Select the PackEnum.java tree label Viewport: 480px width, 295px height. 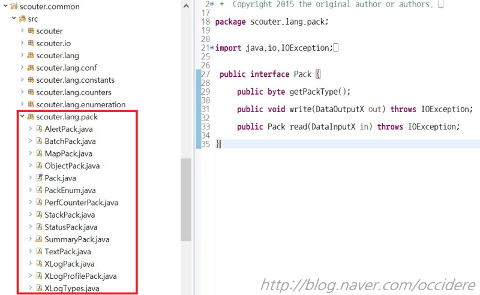coord(70,190)
